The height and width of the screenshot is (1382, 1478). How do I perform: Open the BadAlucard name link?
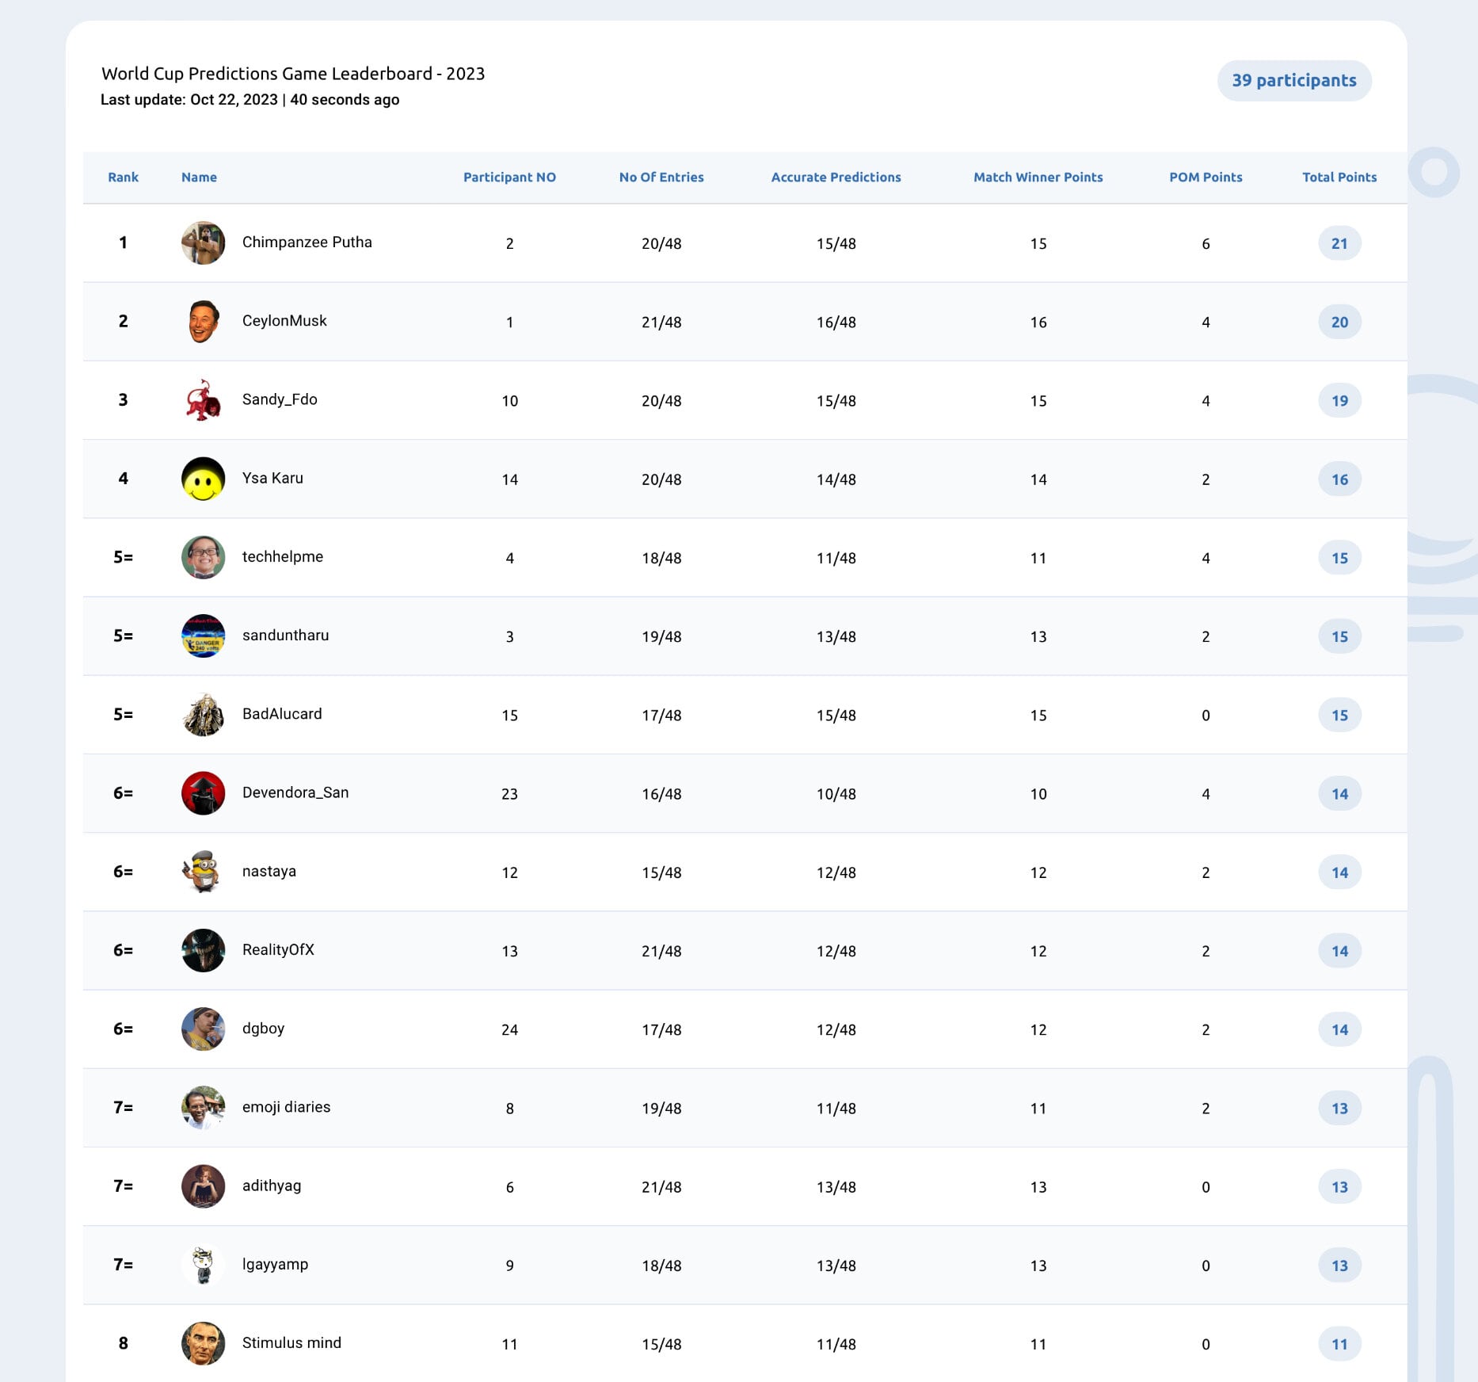(x=282, y=714)
